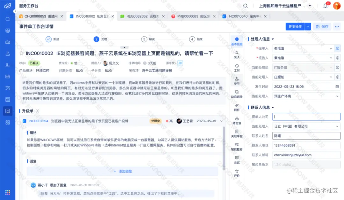Click the 解决 step in the progress bar
Image resolution: width=344 pixels, height=200 pixels.
[x=146, y=39]
